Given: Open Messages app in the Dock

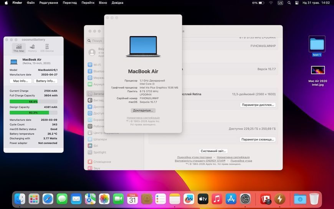Looking at the screenshot, I should click(x=62, y=199).
